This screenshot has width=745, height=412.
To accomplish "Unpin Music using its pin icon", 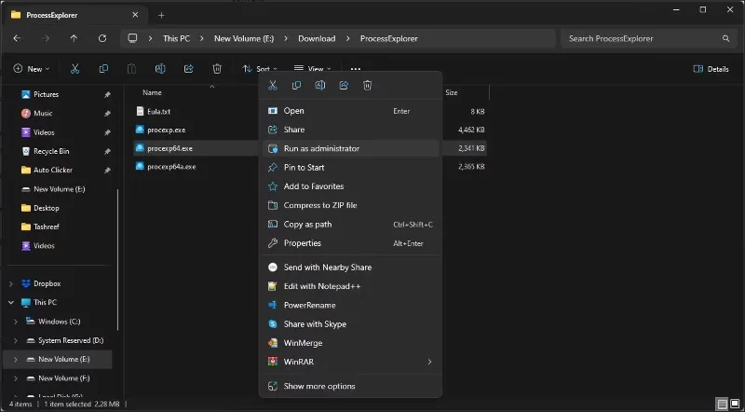I will 107,114.
